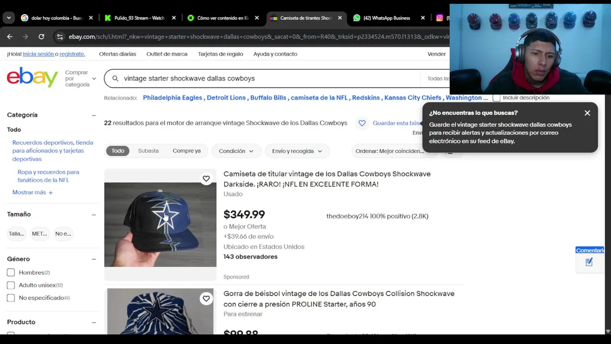Click the 'Vender' link
Viewport: 611px width, 344px height.
436,54
